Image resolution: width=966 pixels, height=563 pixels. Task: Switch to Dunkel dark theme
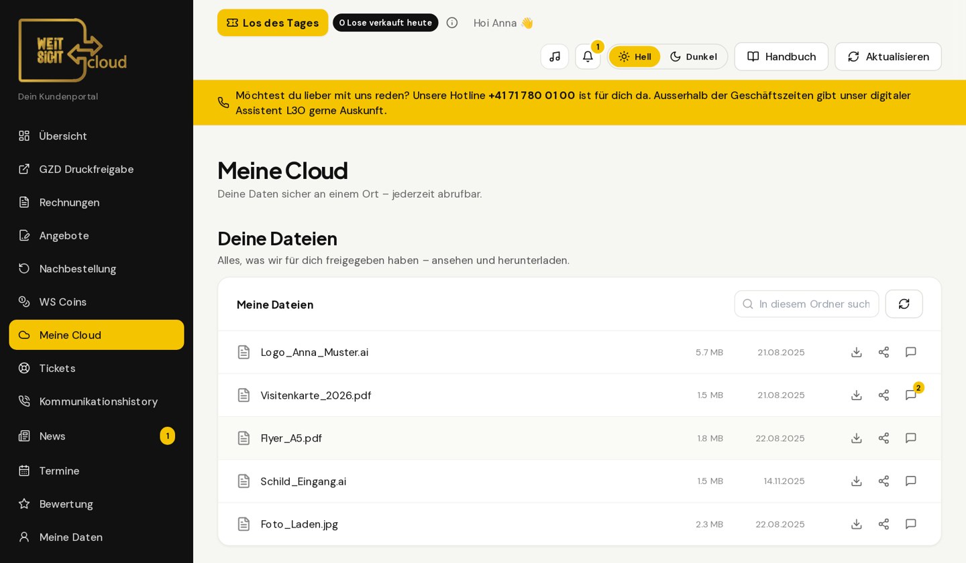click(x=694, y=56)
